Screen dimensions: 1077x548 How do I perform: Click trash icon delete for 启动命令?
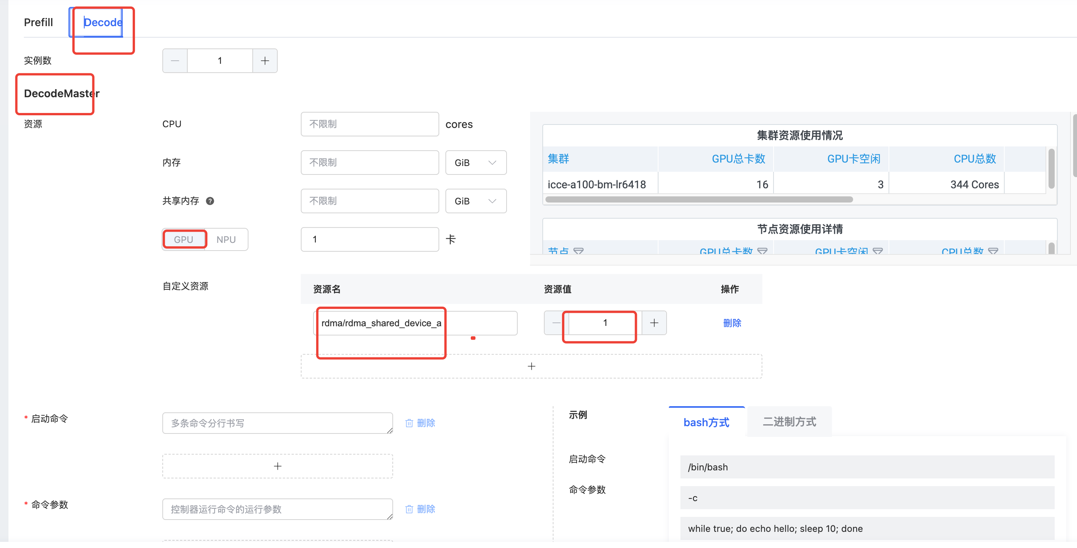[x=409, y=423]
